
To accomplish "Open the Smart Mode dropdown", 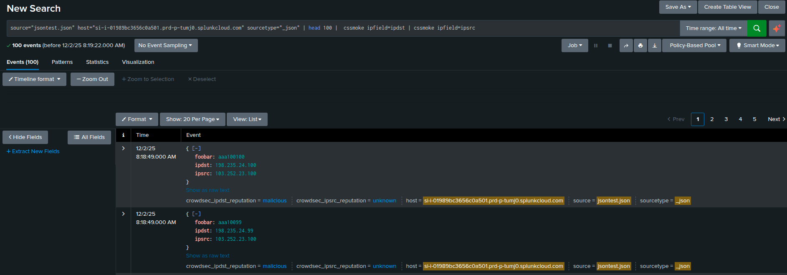I will coord(757,45).
